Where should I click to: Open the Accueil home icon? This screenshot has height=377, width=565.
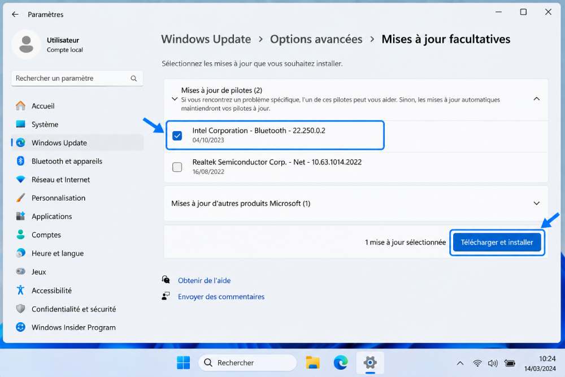(20, 106)
